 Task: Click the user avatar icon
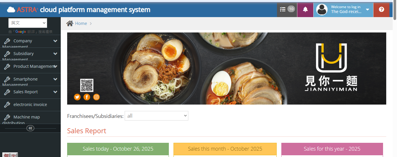coord(322,10)
